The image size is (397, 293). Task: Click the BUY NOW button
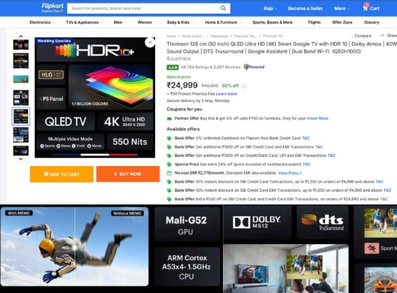(x=128, y=174)
